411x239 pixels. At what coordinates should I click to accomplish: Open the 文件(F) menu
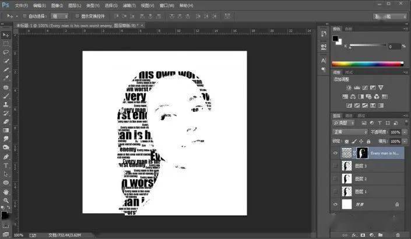pos(21,5)
